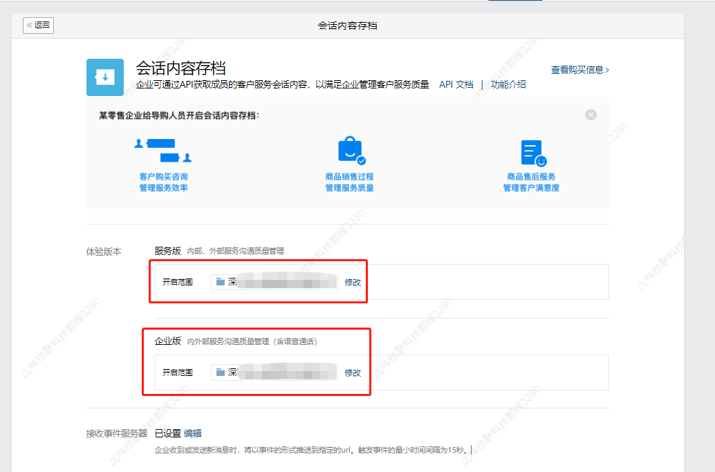Click the 商品售后服务 管理客户满意度 caption
The width and height of the screenshot is (715, 472).
[531, 182]
